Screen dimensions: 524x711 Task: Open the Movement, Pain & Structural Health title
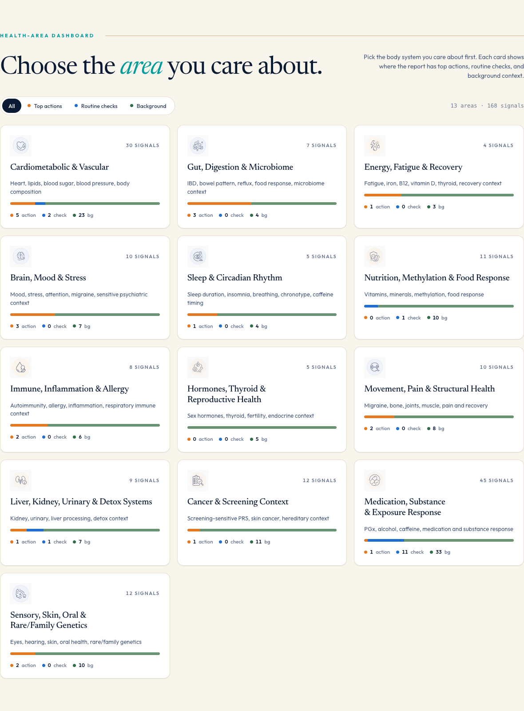click(429, 389)
